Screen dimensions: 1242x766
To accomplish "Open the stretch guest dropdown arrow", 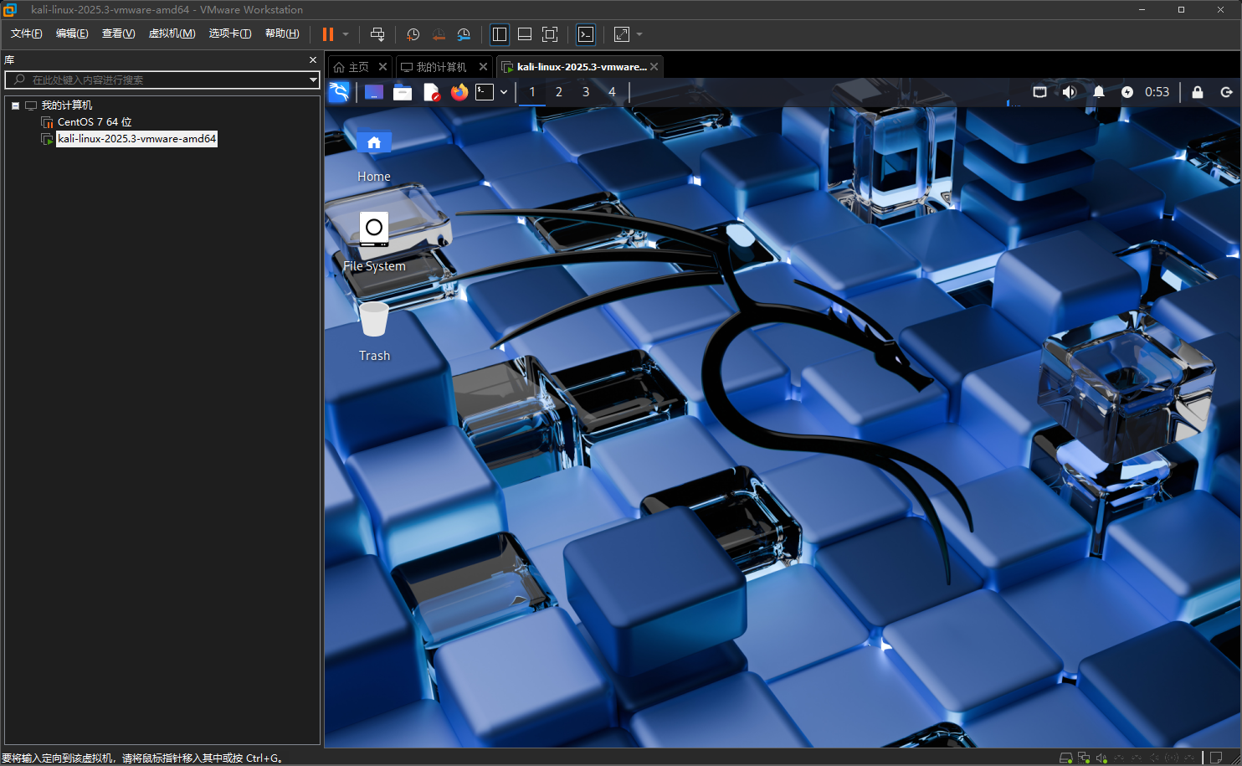I will (x=639, y=34).
